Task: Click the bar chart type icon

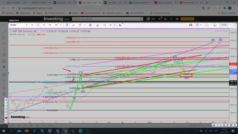Action: tap(80, 25)
